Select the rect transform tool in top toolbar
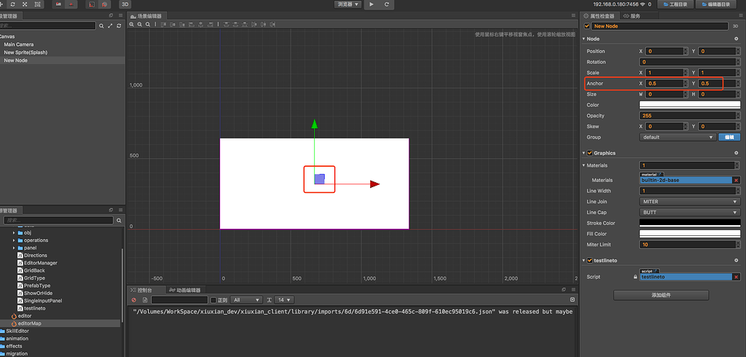The height and width of the screenshot is (357, 746). click(x=38, y=4)
